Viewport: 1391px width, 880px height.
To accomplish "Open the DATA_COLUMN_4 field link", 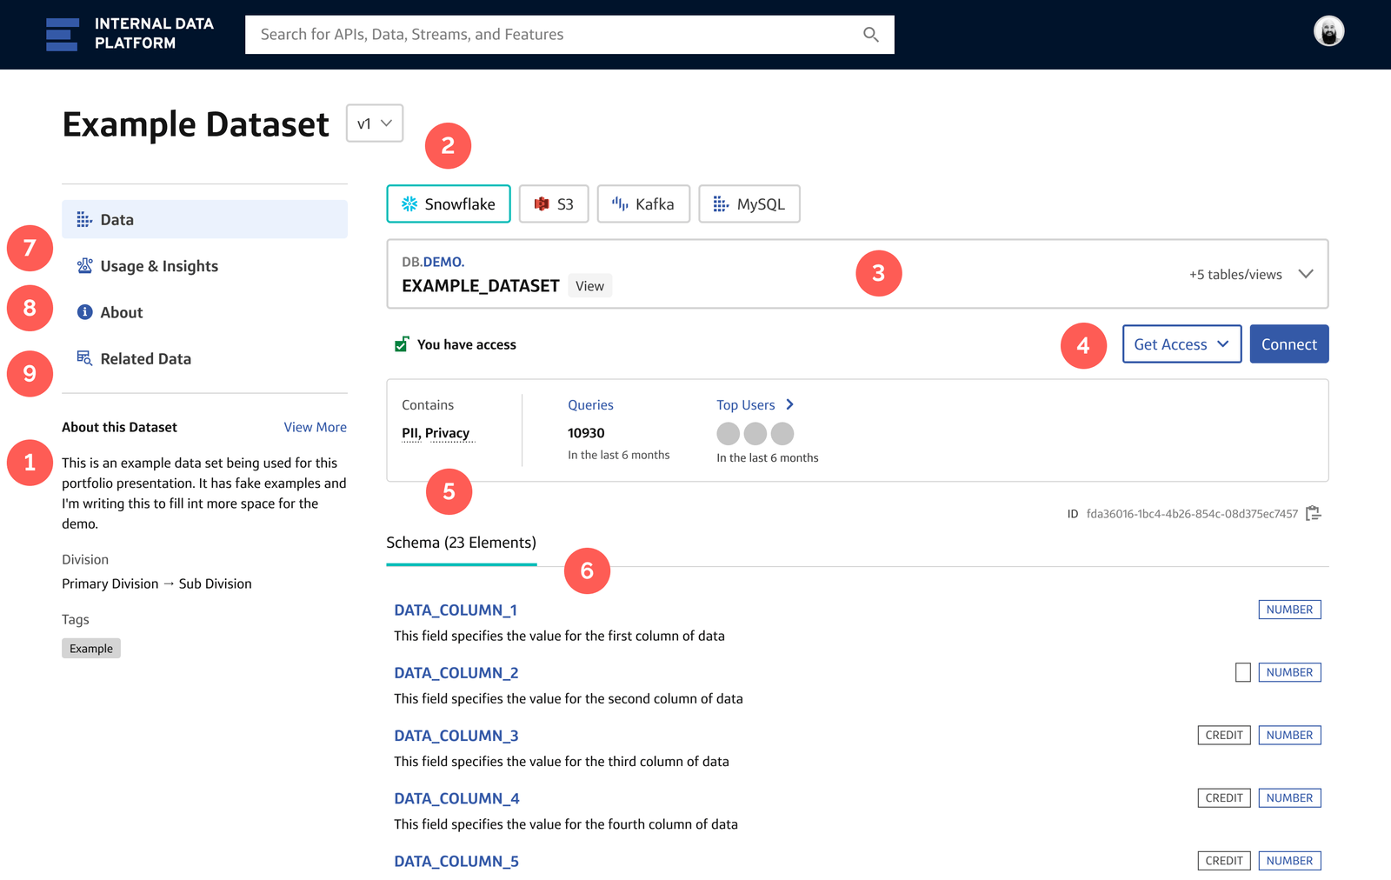I will 456,798.
